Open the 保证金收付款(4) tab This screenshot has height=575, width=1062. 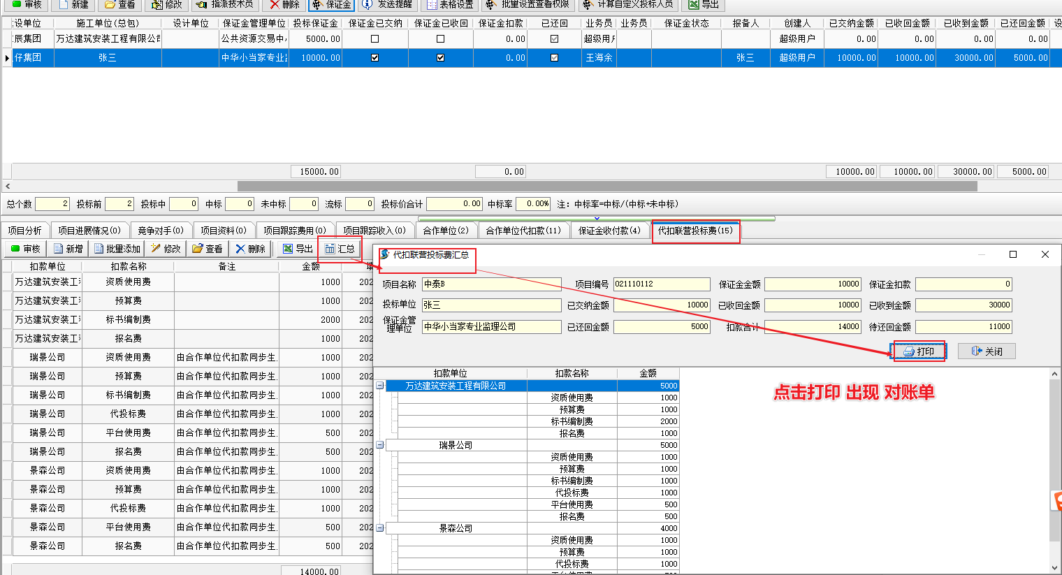point(609,231)
